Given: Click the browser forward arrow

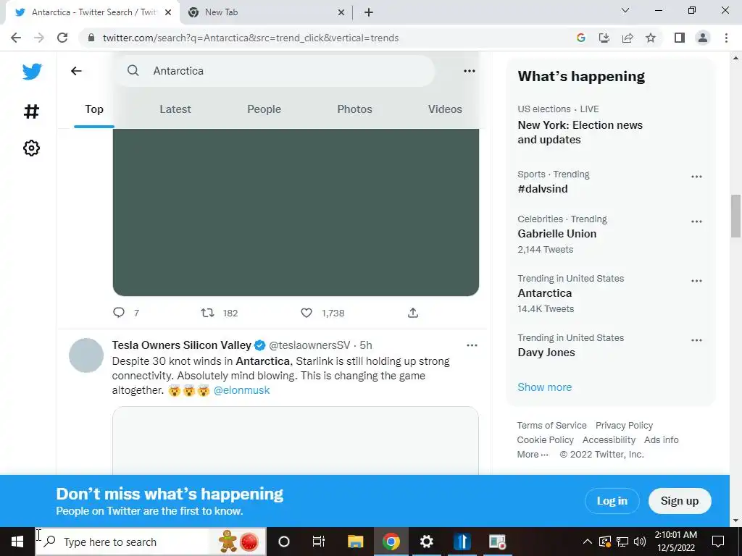Looking at the screenshot, I should [39, 38].
